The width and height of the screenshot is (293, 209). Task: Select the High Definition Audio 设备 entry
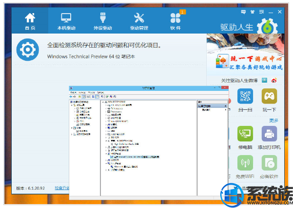point(124,144)
